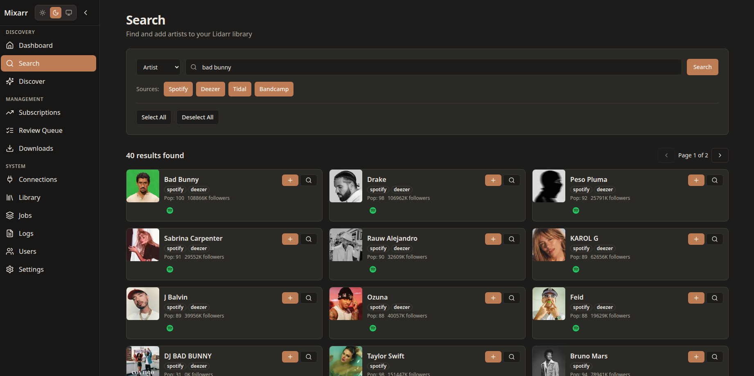The image size is (754, 376).
Task: Select the system theme monitor icon
Action: click(69, 13)
